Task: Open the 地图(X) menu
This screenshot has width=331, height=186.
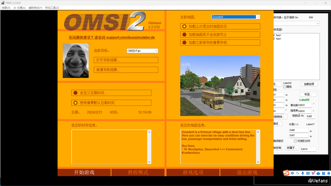Action: click(6, 8)
